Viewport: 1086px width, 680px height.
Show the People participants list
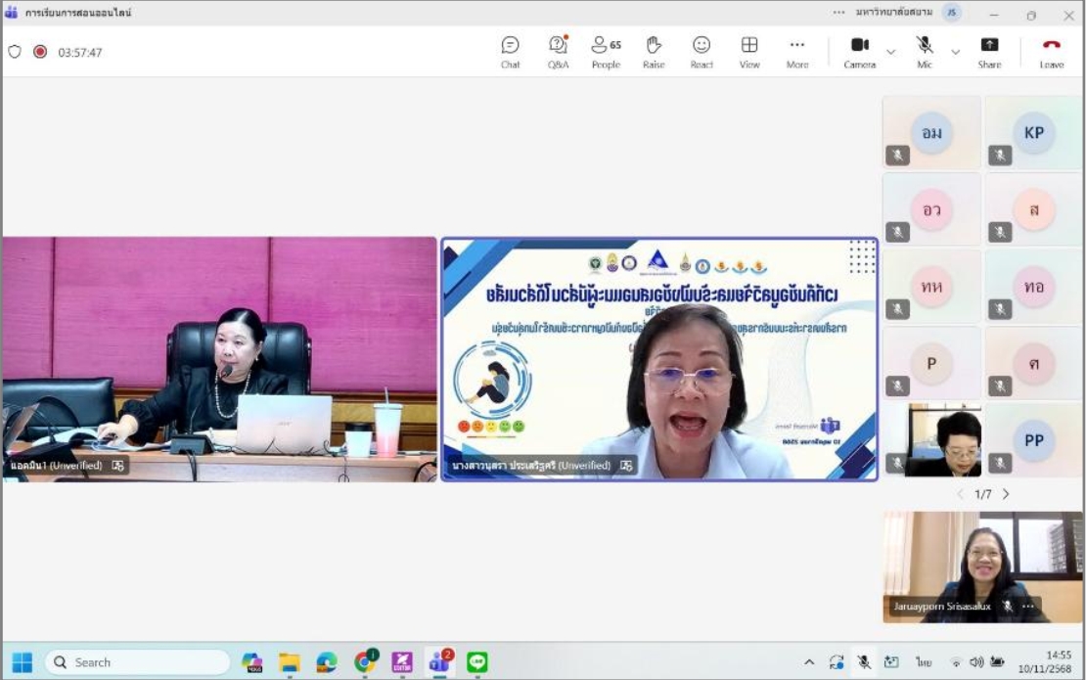coord(606,51)
